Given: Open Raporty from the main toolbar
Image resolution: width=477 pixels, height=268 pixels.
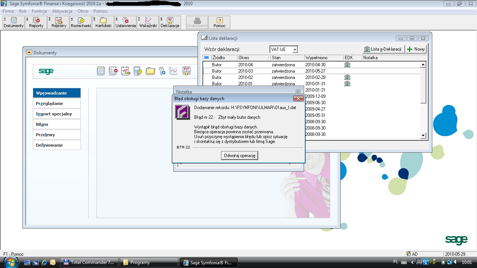Looking at the screenshot, I should click(36, 22).
